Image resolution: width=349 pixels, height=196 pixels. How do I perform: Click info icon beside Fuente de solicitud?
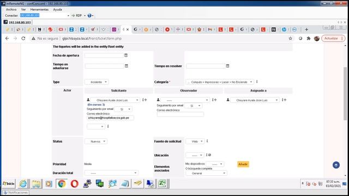click(x=207, y=141)
